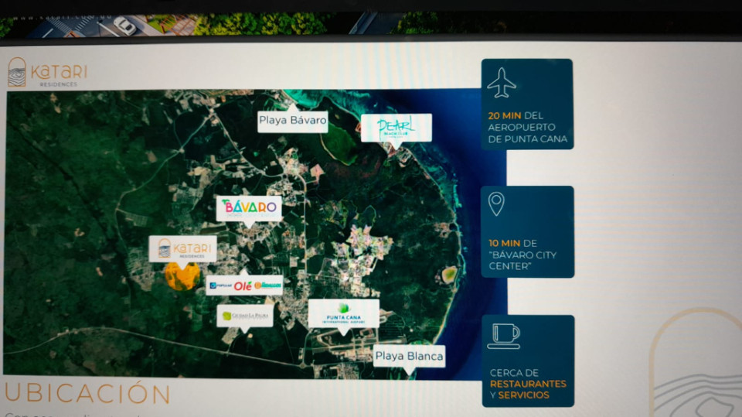Click the airplane icon in the airport panel
This screenshot has height=417, width=742.
[x=502, y=83]
